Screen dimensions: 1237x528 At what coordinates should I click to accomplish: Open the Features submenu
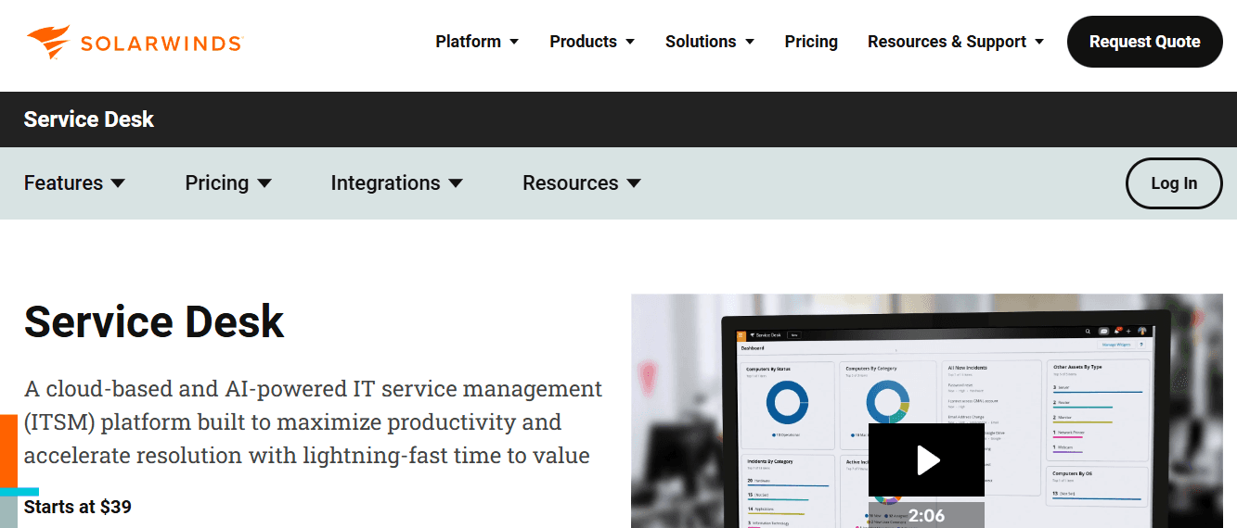[74, 183]
